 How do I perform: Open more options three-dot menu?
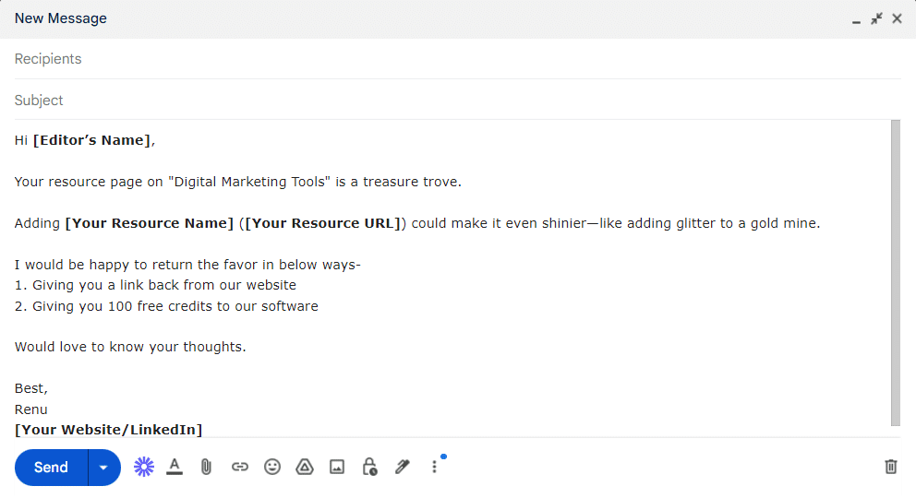pos(434,467)
